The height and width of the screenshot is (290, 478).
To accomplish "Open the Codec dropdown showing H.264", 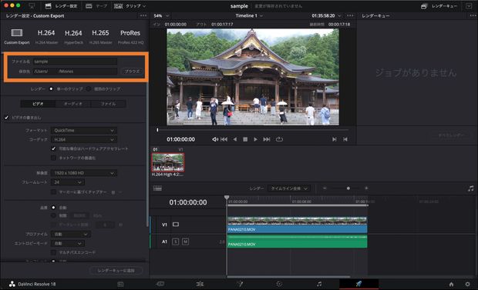I will tap(84, 140).
